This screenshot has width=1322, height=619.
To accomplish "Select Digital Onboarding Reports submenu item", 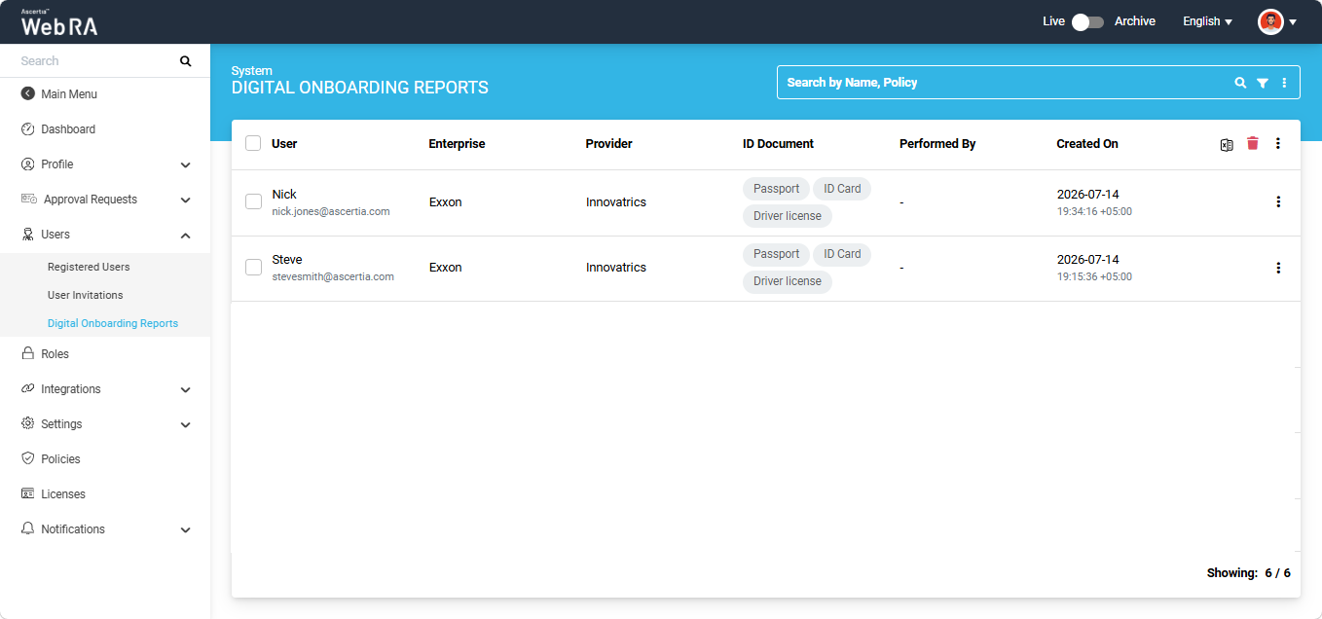I will click(113, 323).
